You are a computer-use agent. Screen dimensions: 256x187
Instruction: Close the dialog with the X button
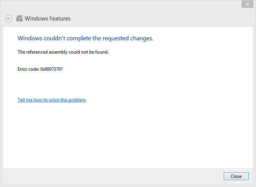coord(247,5)
